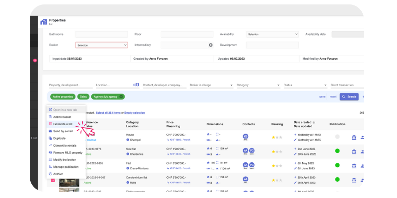Viewport: 397px width, 198px height.
Task: Click green publication dot in Chardonne row
Action: 337,151
